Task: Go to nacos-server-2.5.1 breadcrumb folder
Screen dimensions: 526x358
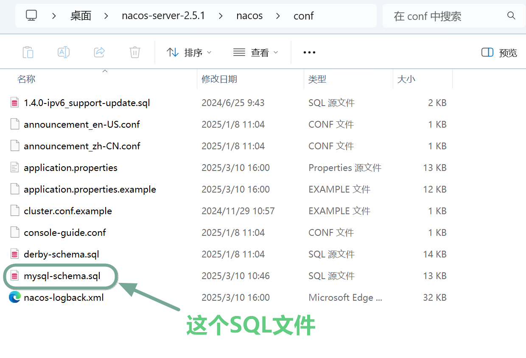Action: 163,16
